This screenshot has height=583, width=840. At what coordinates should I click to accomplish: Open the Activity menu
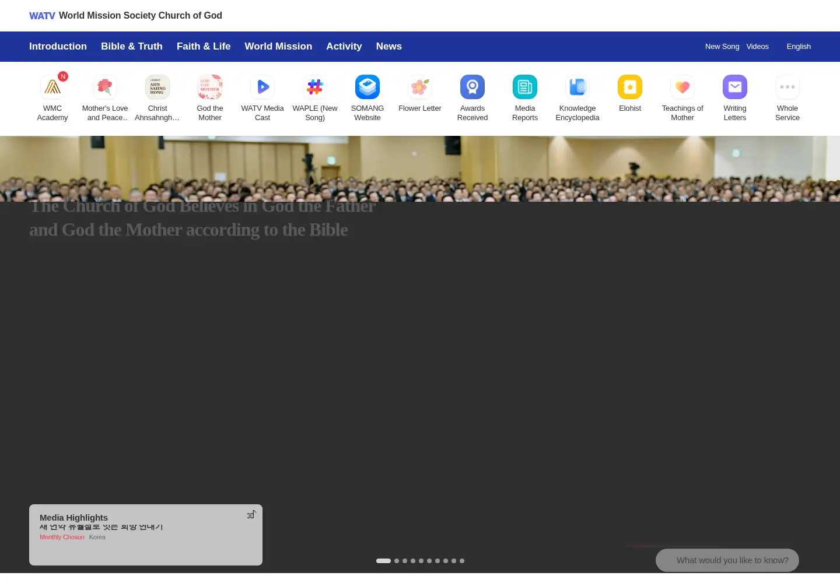[x=344, y=47]
